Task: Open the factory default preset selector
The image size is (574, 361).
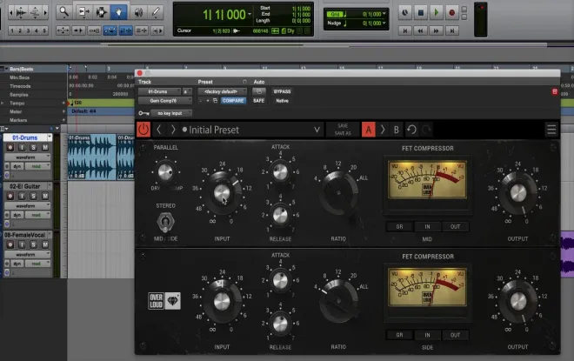Action: click(223, 91)
